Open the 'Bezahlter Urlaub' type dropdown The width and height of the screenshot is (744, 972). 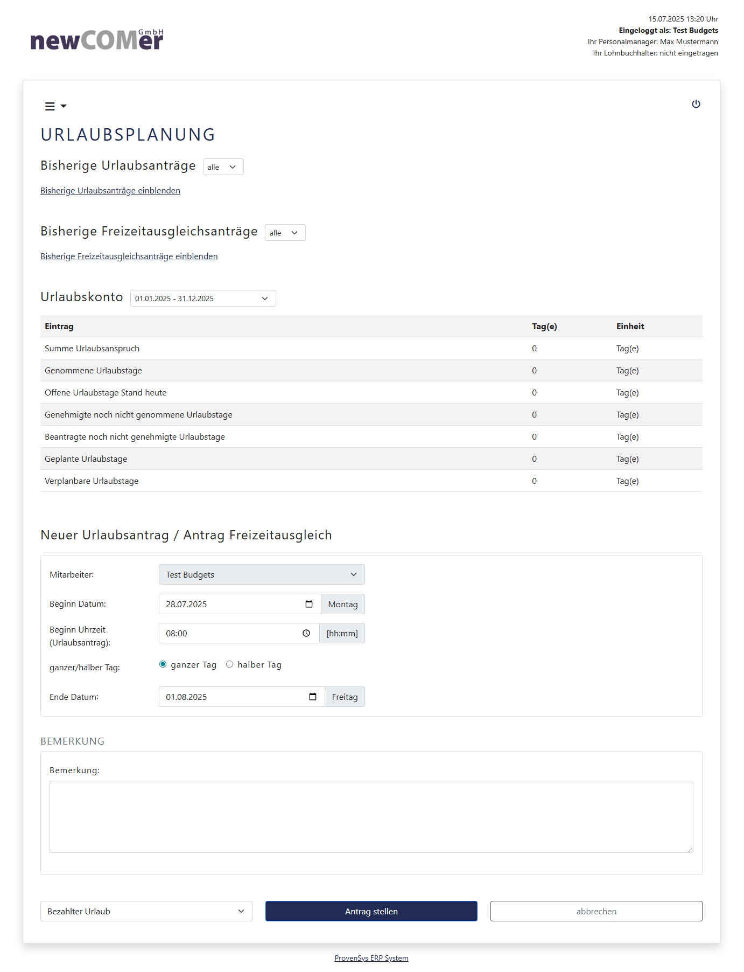(x=146, y=911)
